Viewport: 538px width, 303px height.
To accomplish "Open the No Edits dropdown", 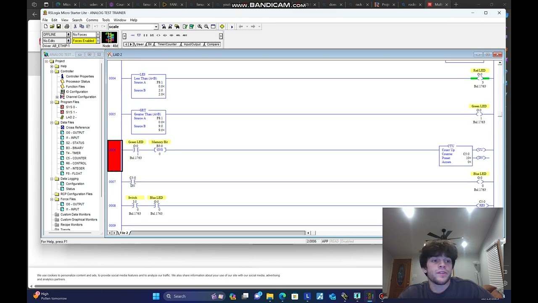I will pyautogui.click(x=68, y=41).
